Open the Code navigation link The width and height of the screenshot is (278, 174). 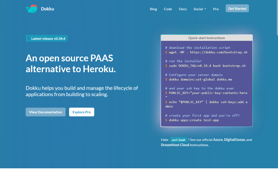click(x=168, y=9)
